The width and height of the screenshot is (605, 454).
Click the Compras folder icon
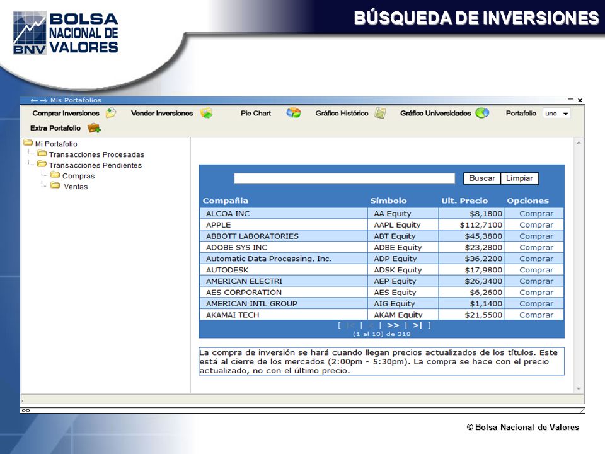tap(55, 175)
